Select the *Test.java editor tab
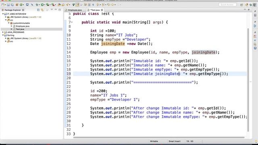The height and width of the screenshot is (145, 258). pos(95,10)
